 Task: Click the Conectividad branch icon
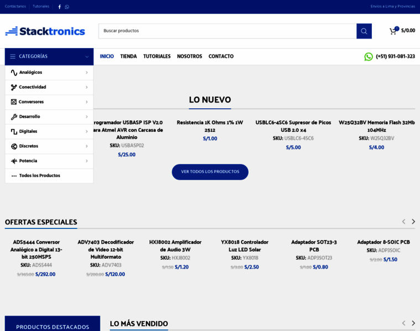[x=14, y=87]
